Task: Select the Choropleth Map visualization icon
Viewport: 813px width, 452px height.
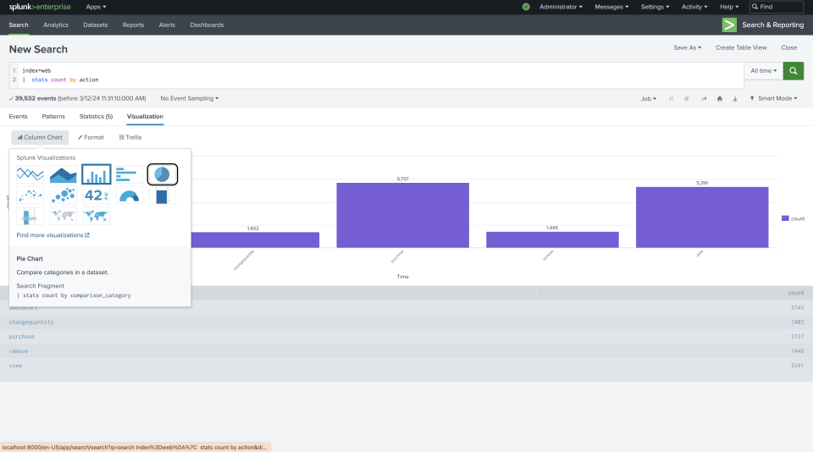Action: click(97, 216)
